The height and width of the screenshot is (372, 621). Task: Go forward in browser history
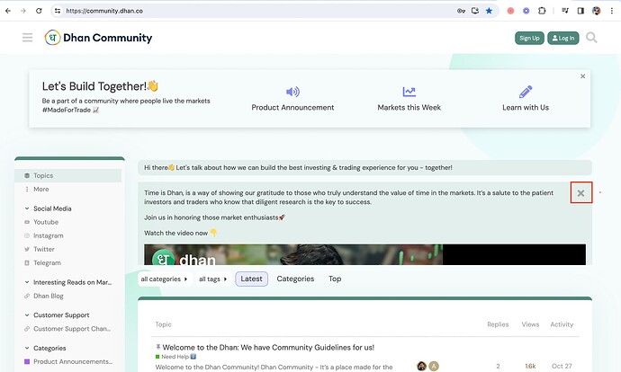pos(23,11)
